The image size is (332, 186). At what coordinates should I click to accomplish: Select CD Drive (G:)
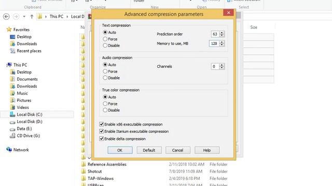pos(28,135)
